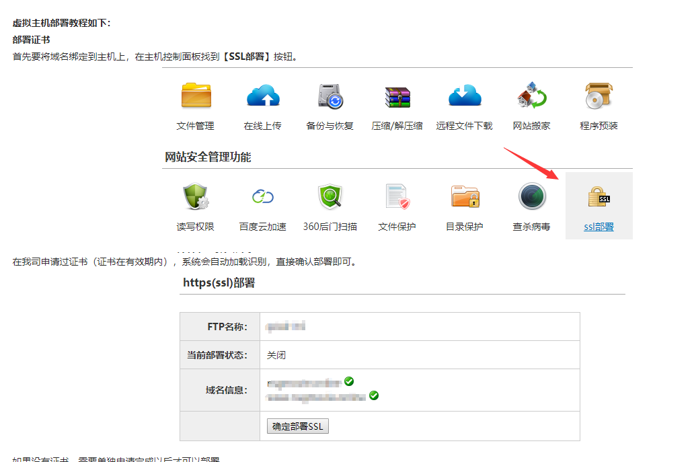Click the second domain's green checkmark
The image size is (694, 462).
click(x=374, y=395)
